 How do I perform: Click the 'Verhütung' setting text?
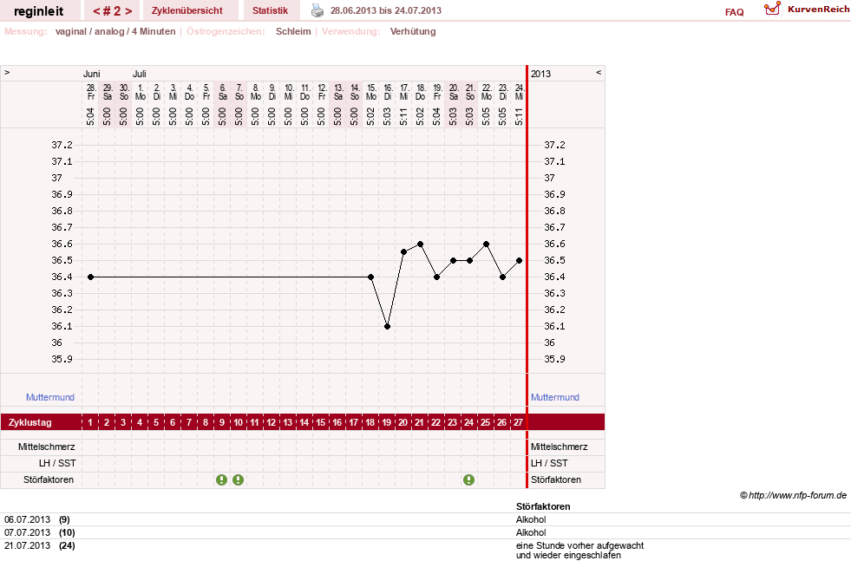click(x=413, y=31)
